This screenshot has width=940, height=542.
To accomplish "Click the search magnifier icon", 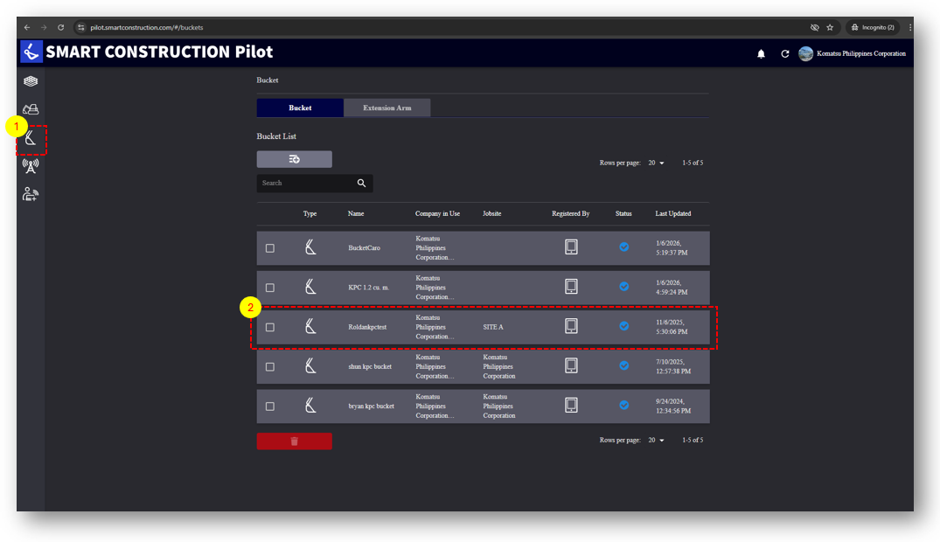I will pyautogui.click(x=361, y=184).
